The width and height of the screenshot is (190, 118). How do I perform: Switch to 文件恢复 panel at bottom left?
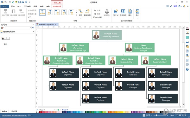click(x=14, y=111)
